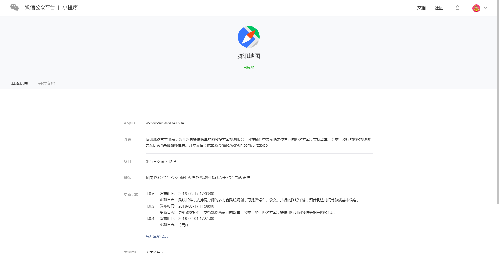
Task: Switch to the 开发文档 tab
Action: tap(47, 83)
